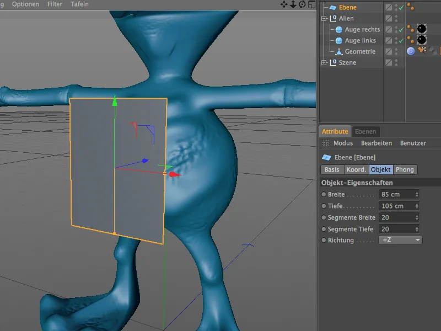The image size is (441, 331).
Task: Toggle the Breite keyframe circle
Action: point(324,194)
